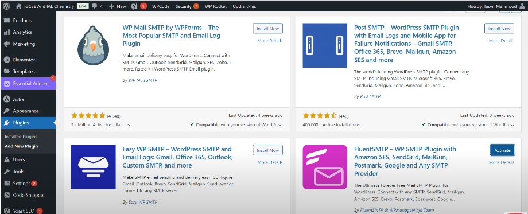Install WP Mail SMTP by WPForms
This screenshot has width=528, height=214.
267,29
